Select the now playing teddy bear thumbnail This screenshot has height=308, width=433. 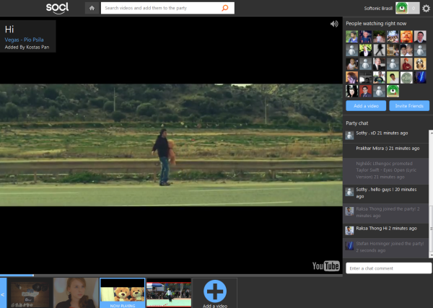(121, 293)
